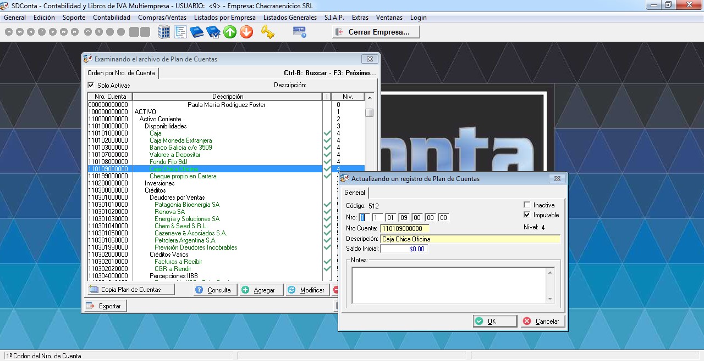Click the golden key icon
This screenshot has width=704, height=361.
click(x=267, y=32)
